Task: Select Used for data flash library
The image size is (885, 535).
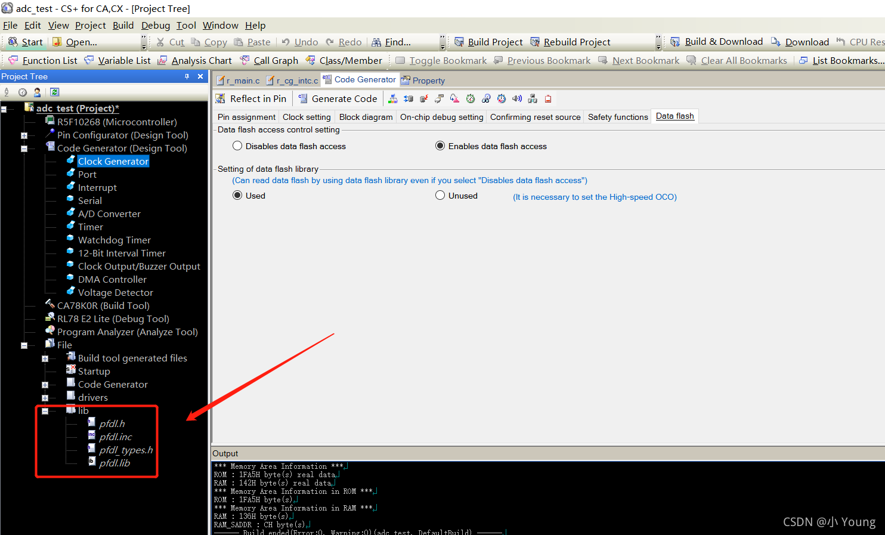Action: 249,196
